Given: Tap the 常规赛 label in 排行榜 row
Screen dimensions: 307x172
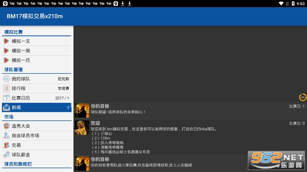Looking at the screenshot, I should (x=63, y=89).
